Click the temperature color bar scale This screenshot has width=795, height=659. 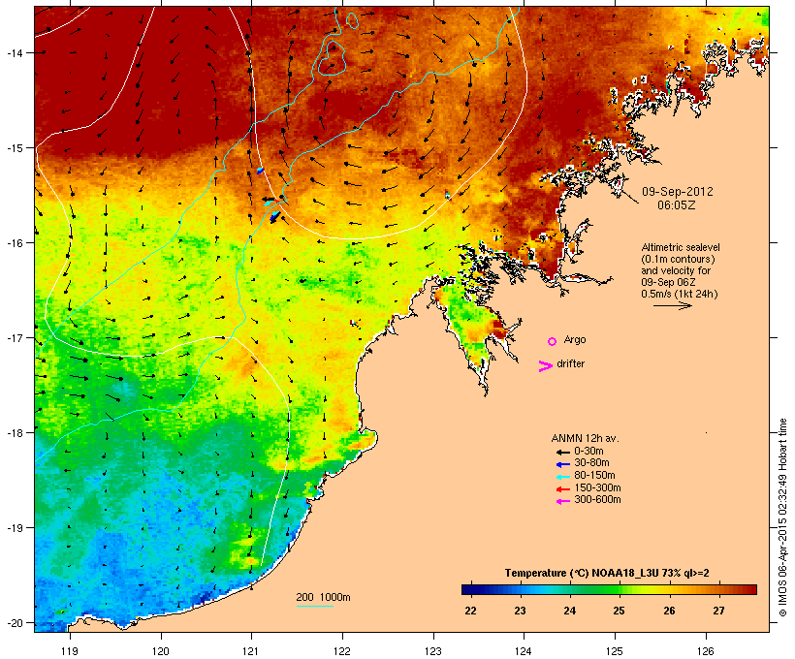click(x=609, y=589)
